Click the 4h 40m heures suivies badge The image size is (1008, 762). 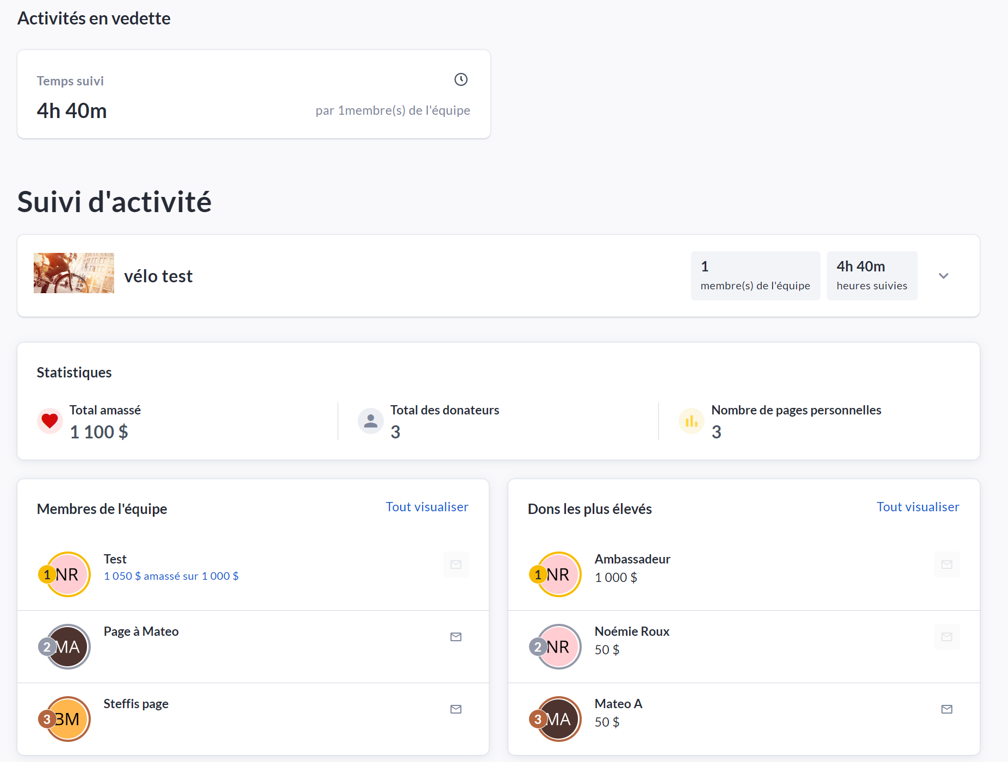coord(872,276)
